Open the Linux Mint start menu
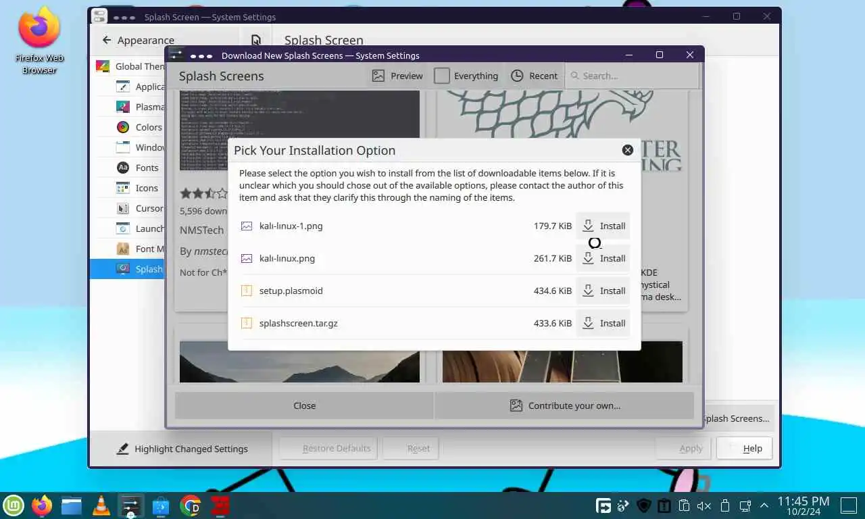This screenshot has width=865, height=519. 14,505
